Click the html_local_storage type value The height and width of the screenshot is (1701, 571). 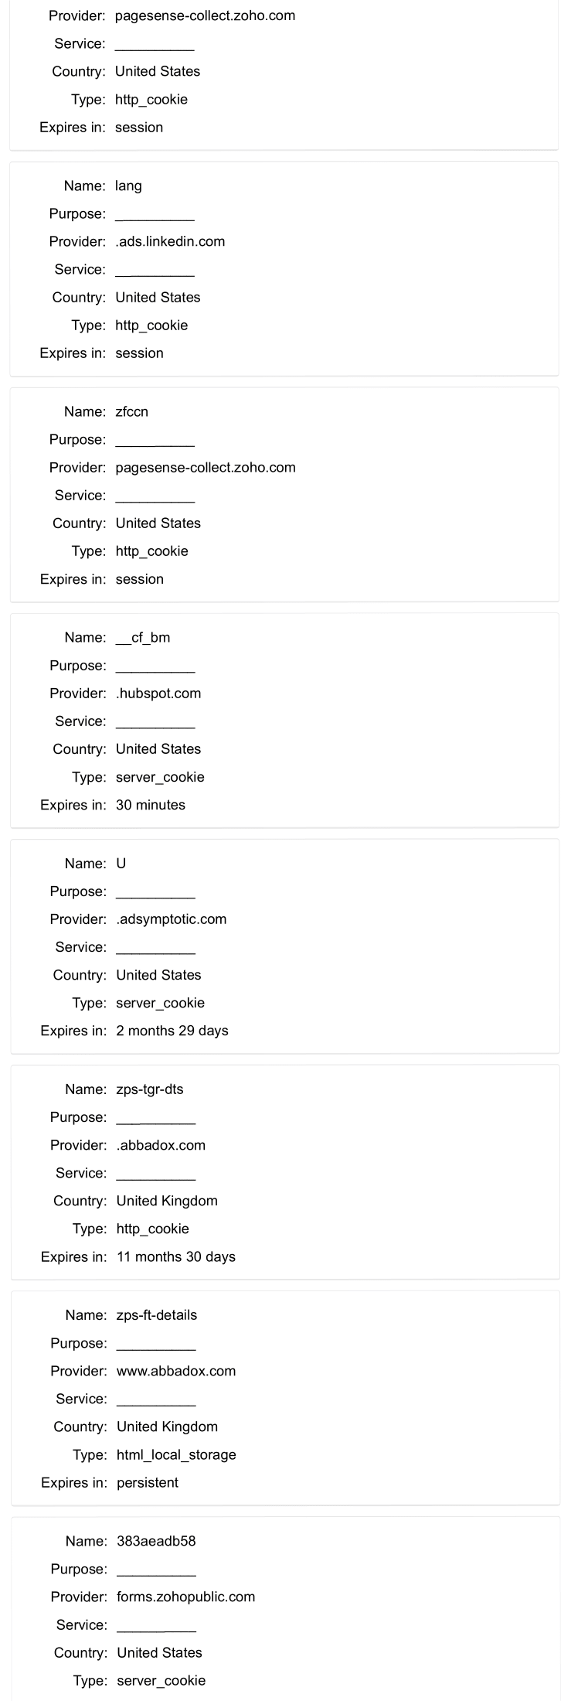coord(176,1454)
